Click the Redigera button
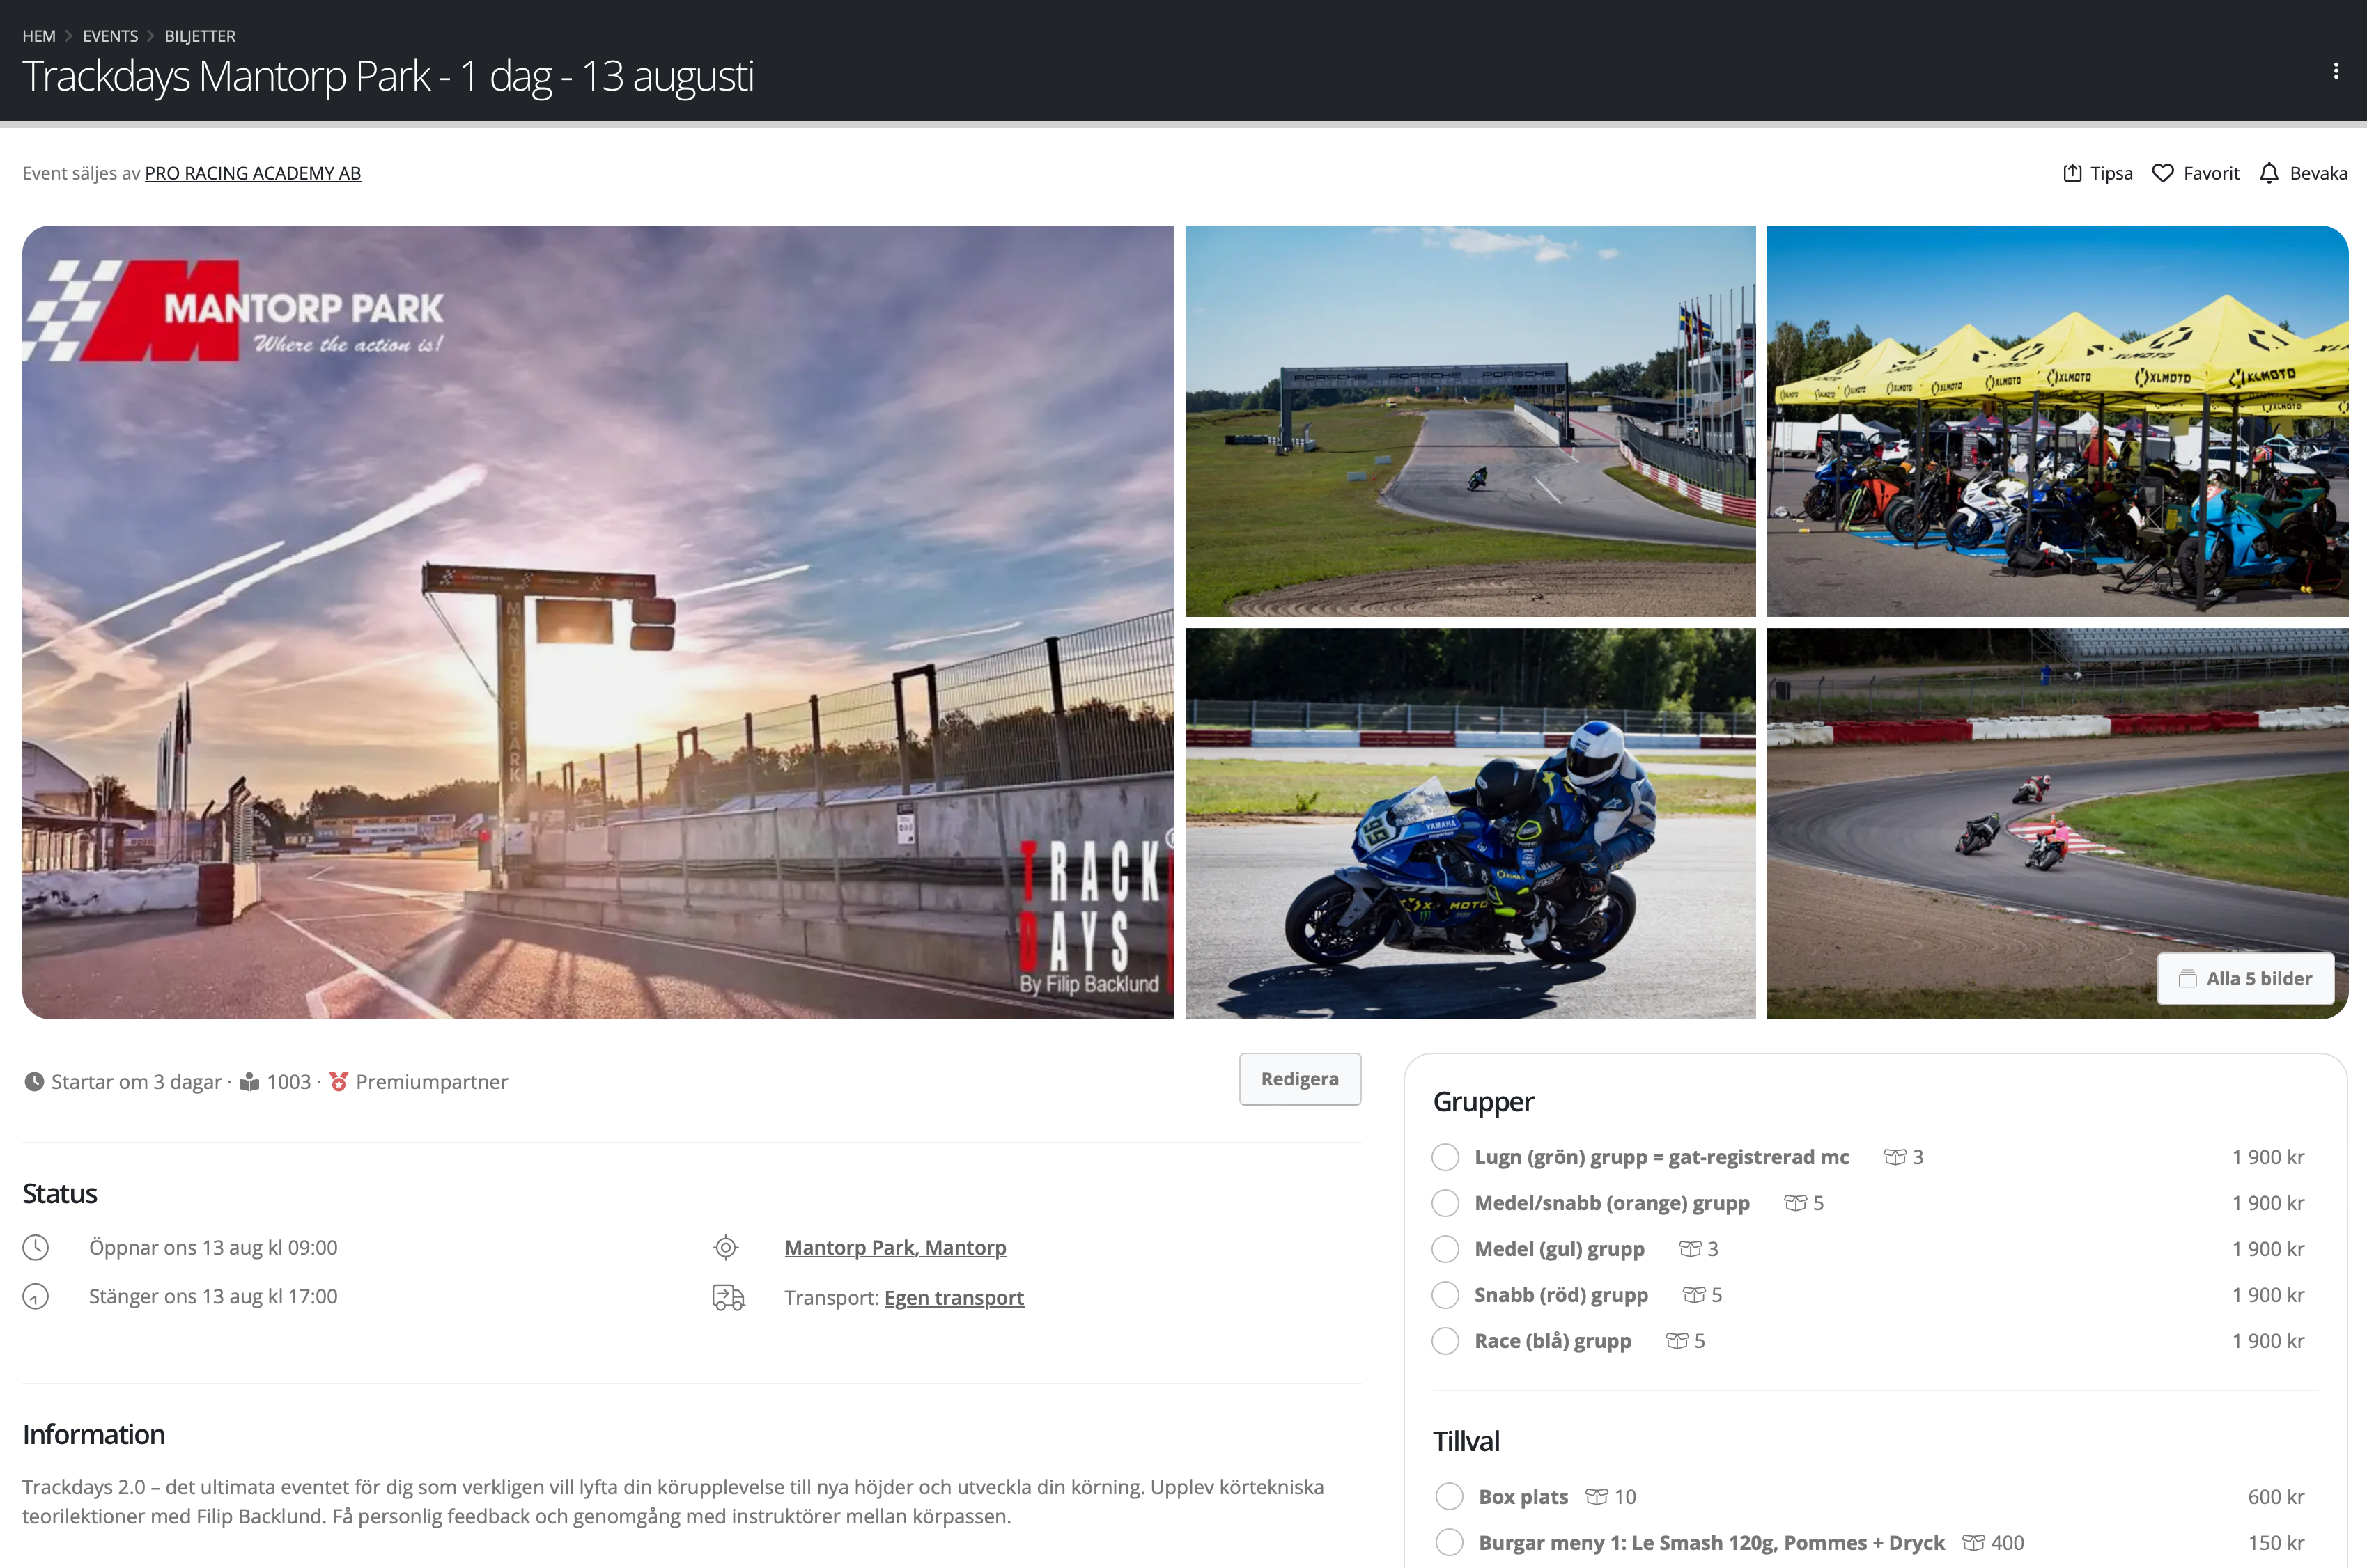Image resolution: width=2367 pixels, height=1568 pixels. coord(1298,1079)
